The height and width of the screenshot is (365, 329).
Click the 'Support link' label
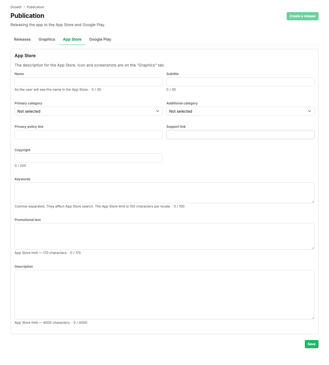(176, 127)
